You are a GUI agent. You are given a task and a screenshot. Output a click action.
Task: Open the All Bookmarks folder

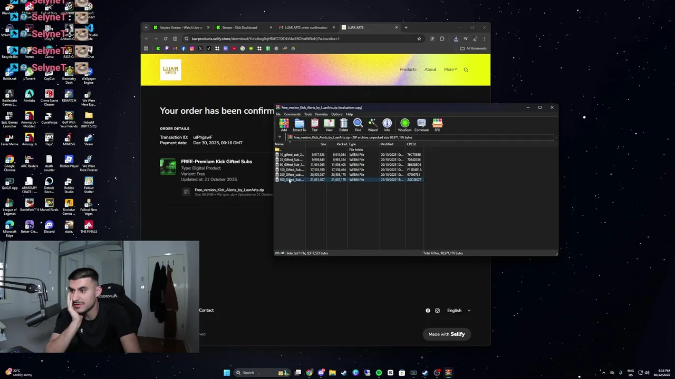pos(473,48)
